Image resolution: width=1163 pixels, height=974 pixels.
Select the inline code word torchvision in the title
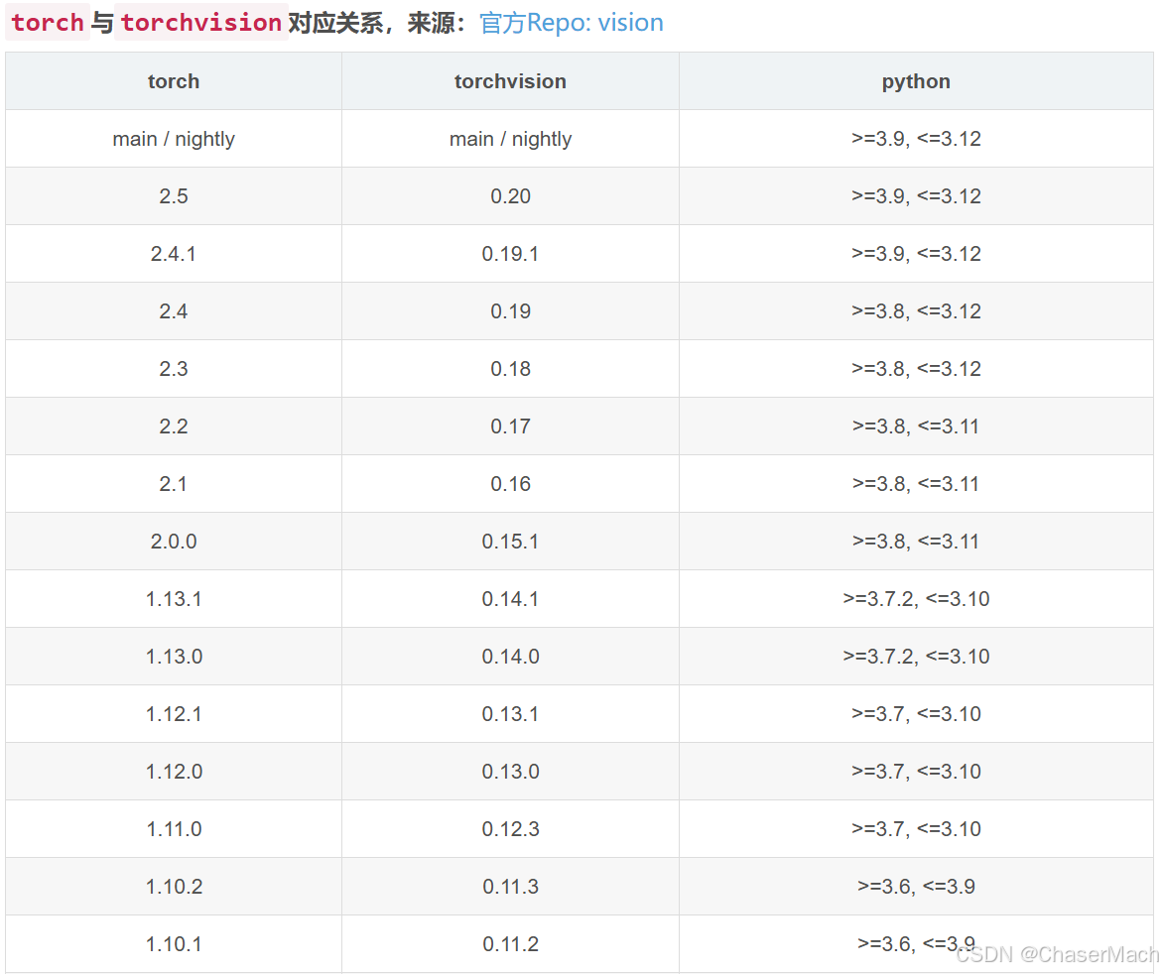pos(201,23)
